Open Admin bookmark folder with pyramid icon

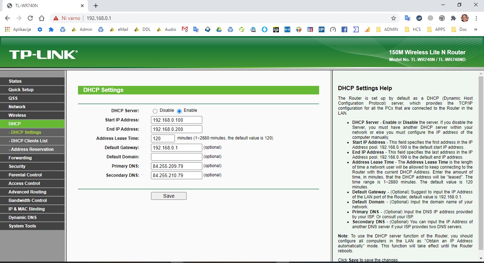tap(82, 29)
